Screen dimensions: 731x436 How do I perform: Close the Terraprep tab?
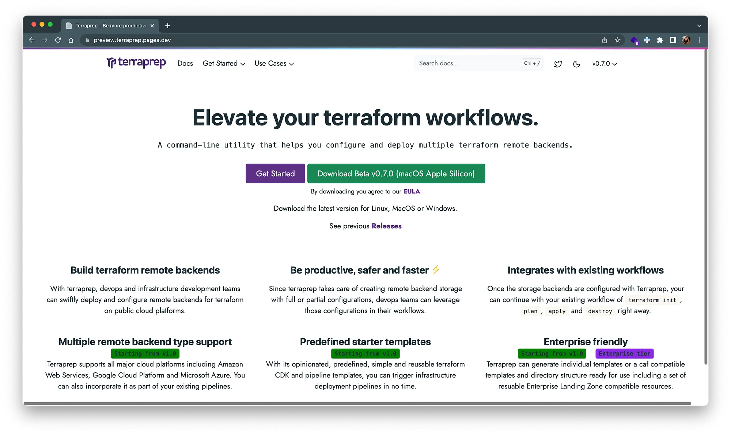point(152,26)
